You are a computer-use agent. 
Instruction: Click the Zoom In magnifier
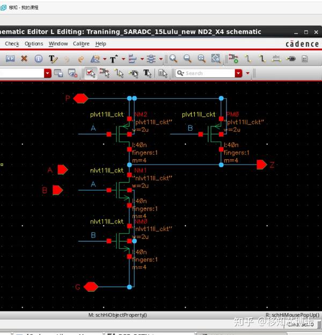(x=173, y=58)
